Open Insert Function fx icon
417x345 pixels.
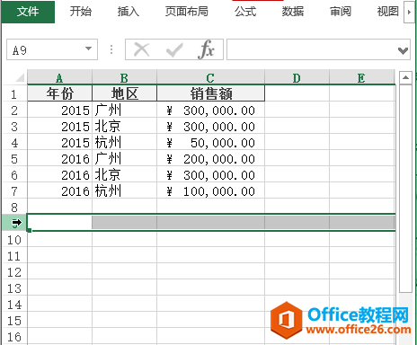(x=206, y=49)
